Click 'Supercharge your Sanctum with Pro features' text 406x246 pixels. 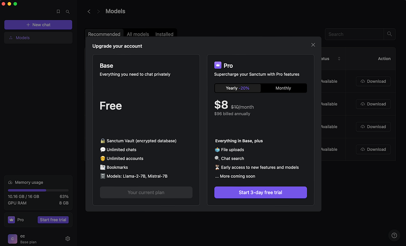(x=257, y=74)
